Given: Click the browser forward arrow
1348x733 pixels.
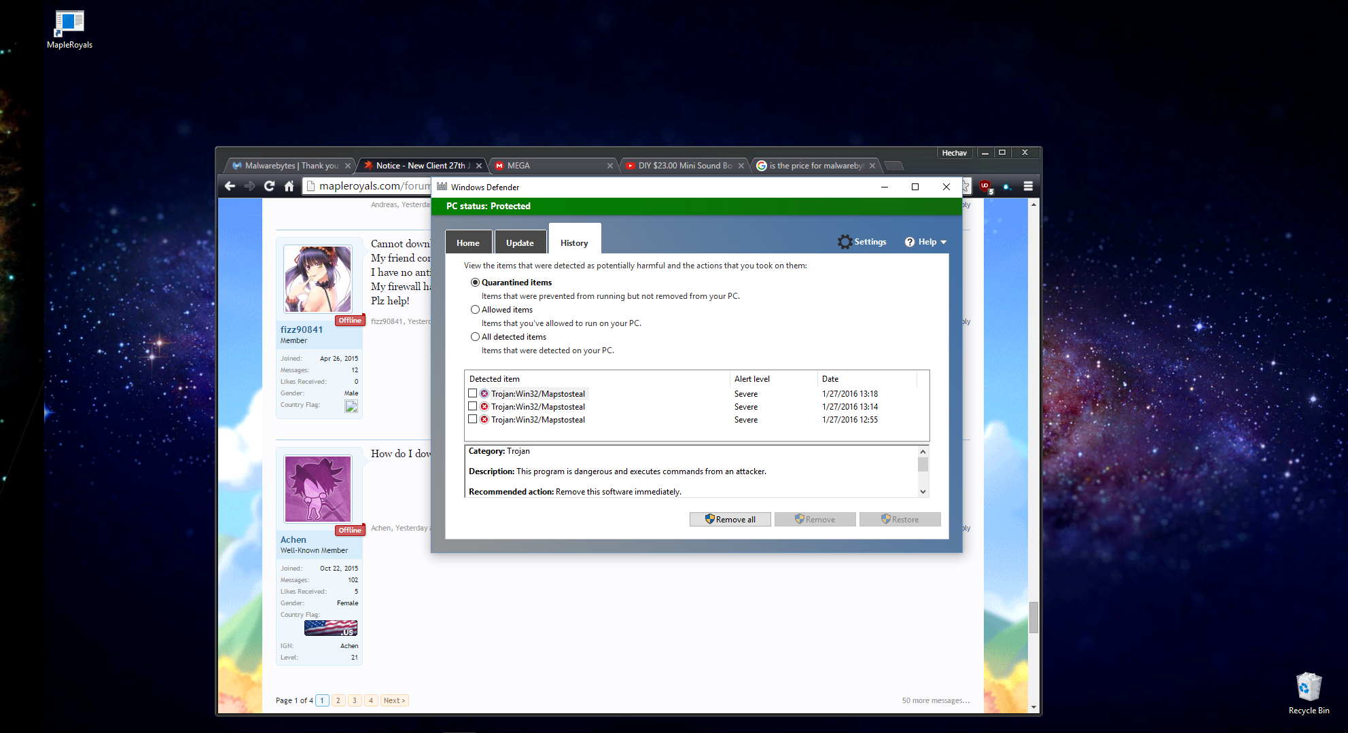Looking at the screenshot, I should (249, 185).
